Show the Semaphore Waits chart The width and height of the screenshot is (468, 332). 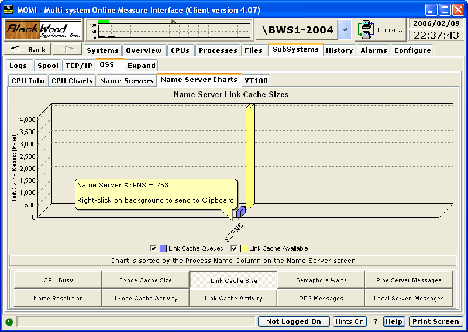click(x=321, y=280)
